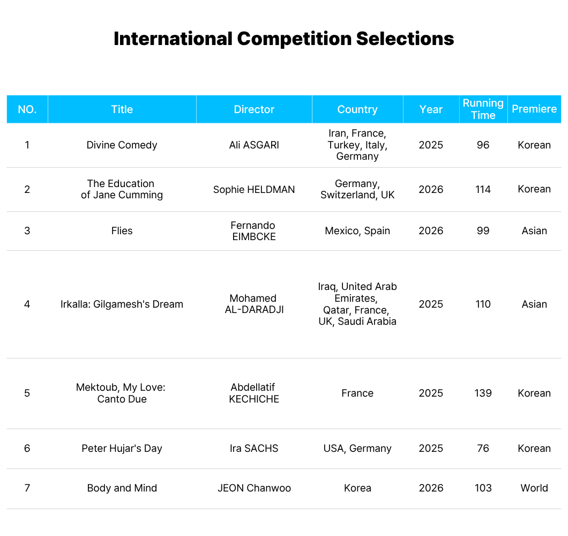The image size is (568, 536).
Task: Click director name Ali ASGARI
Action: point(254,145)
